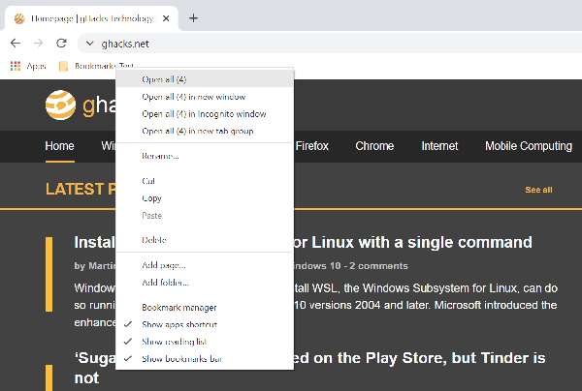The width and height of the screenshot is (582, 391).
Task: Open the Chrome category link
Action: 374,146
